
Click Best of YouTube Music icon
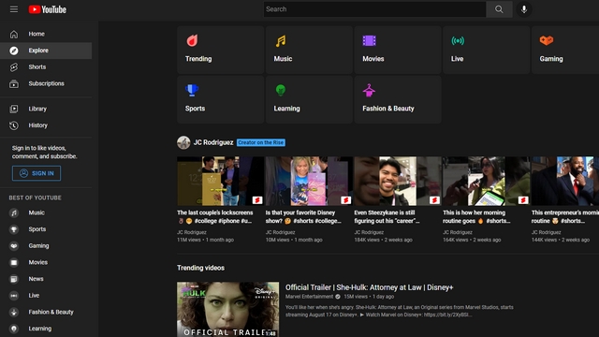pos(14,212)
